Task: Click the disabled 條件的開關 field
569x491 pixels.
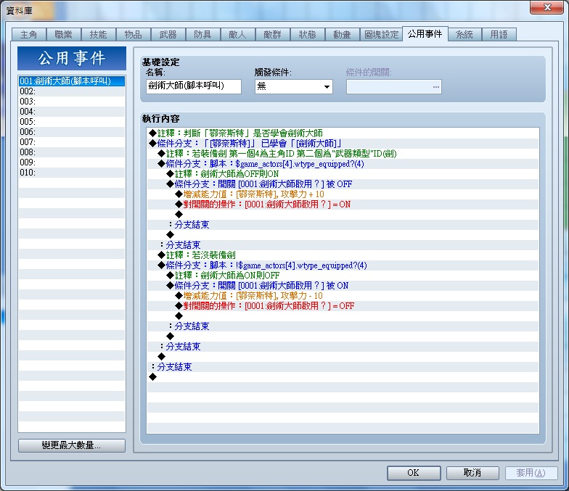Action: [393, 86]
